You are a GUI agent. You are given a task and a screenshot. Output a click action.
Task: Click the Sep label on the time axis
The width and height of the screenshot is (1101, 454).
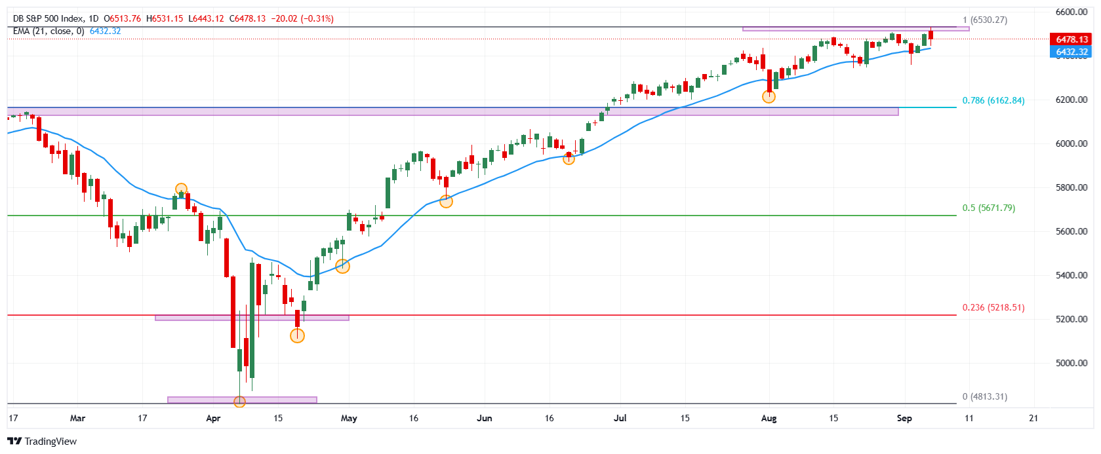pyautogui.click(x=904, y=418)
